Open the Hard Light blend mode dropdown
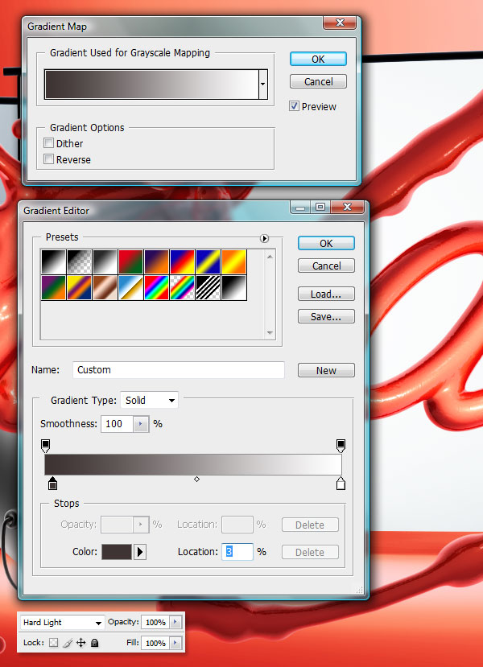483x667 pixels. pyautogui.click(x=62, y=622)
